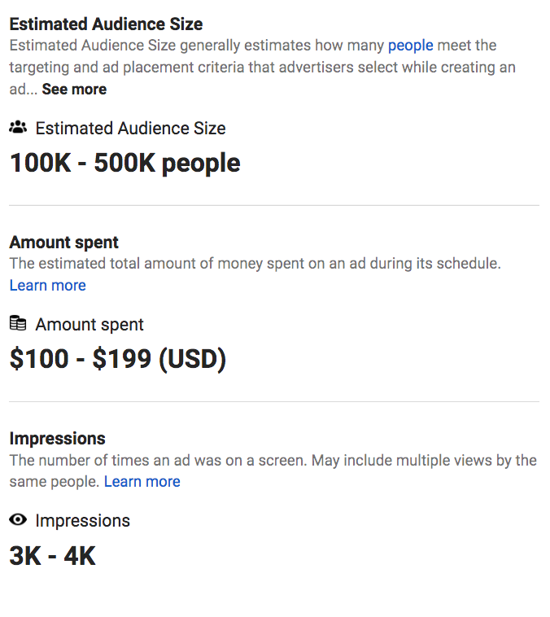Image resolution: width=550 pixels, height=617 pixels.
Task: Expand the description with See more
Action: point(74,89)
